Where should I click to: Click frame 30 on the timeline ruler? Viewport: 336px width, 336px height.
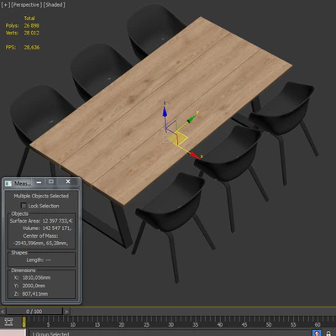171,324
